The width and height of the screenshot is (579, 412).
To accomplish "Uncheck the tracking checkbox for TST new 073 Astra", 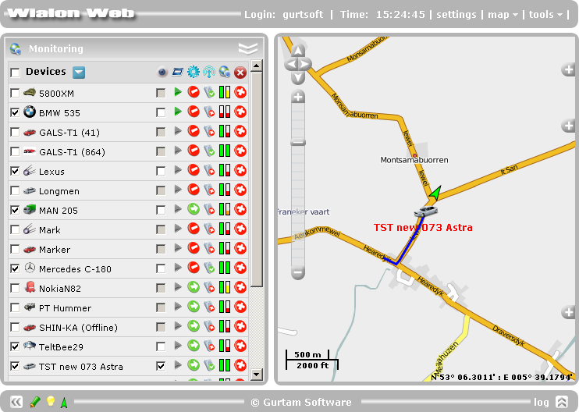I will click(x=161, y=366).
